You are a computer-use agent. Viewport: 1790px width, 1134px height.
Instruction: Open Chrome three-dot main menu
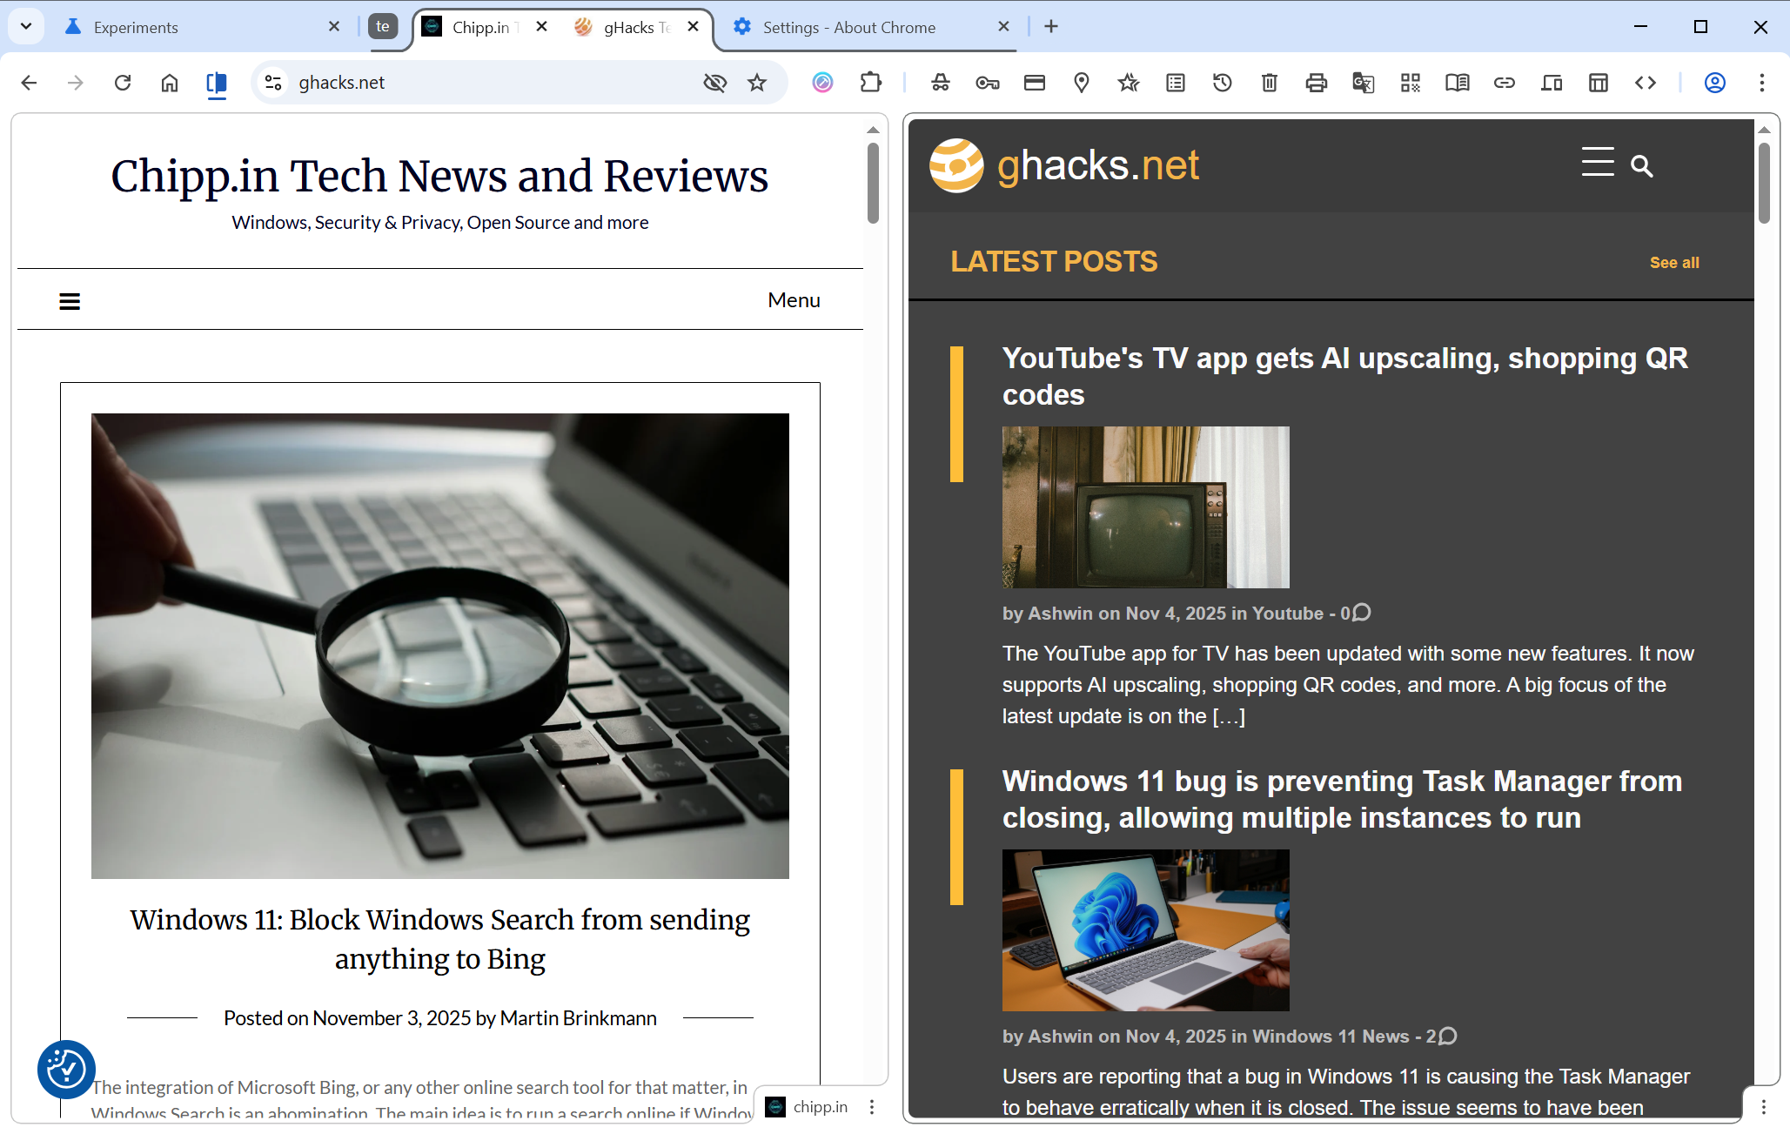1762,83
